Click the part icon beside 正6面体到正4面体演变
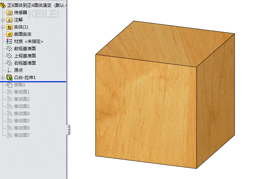The image size is (259, 179). click(3, 5)
